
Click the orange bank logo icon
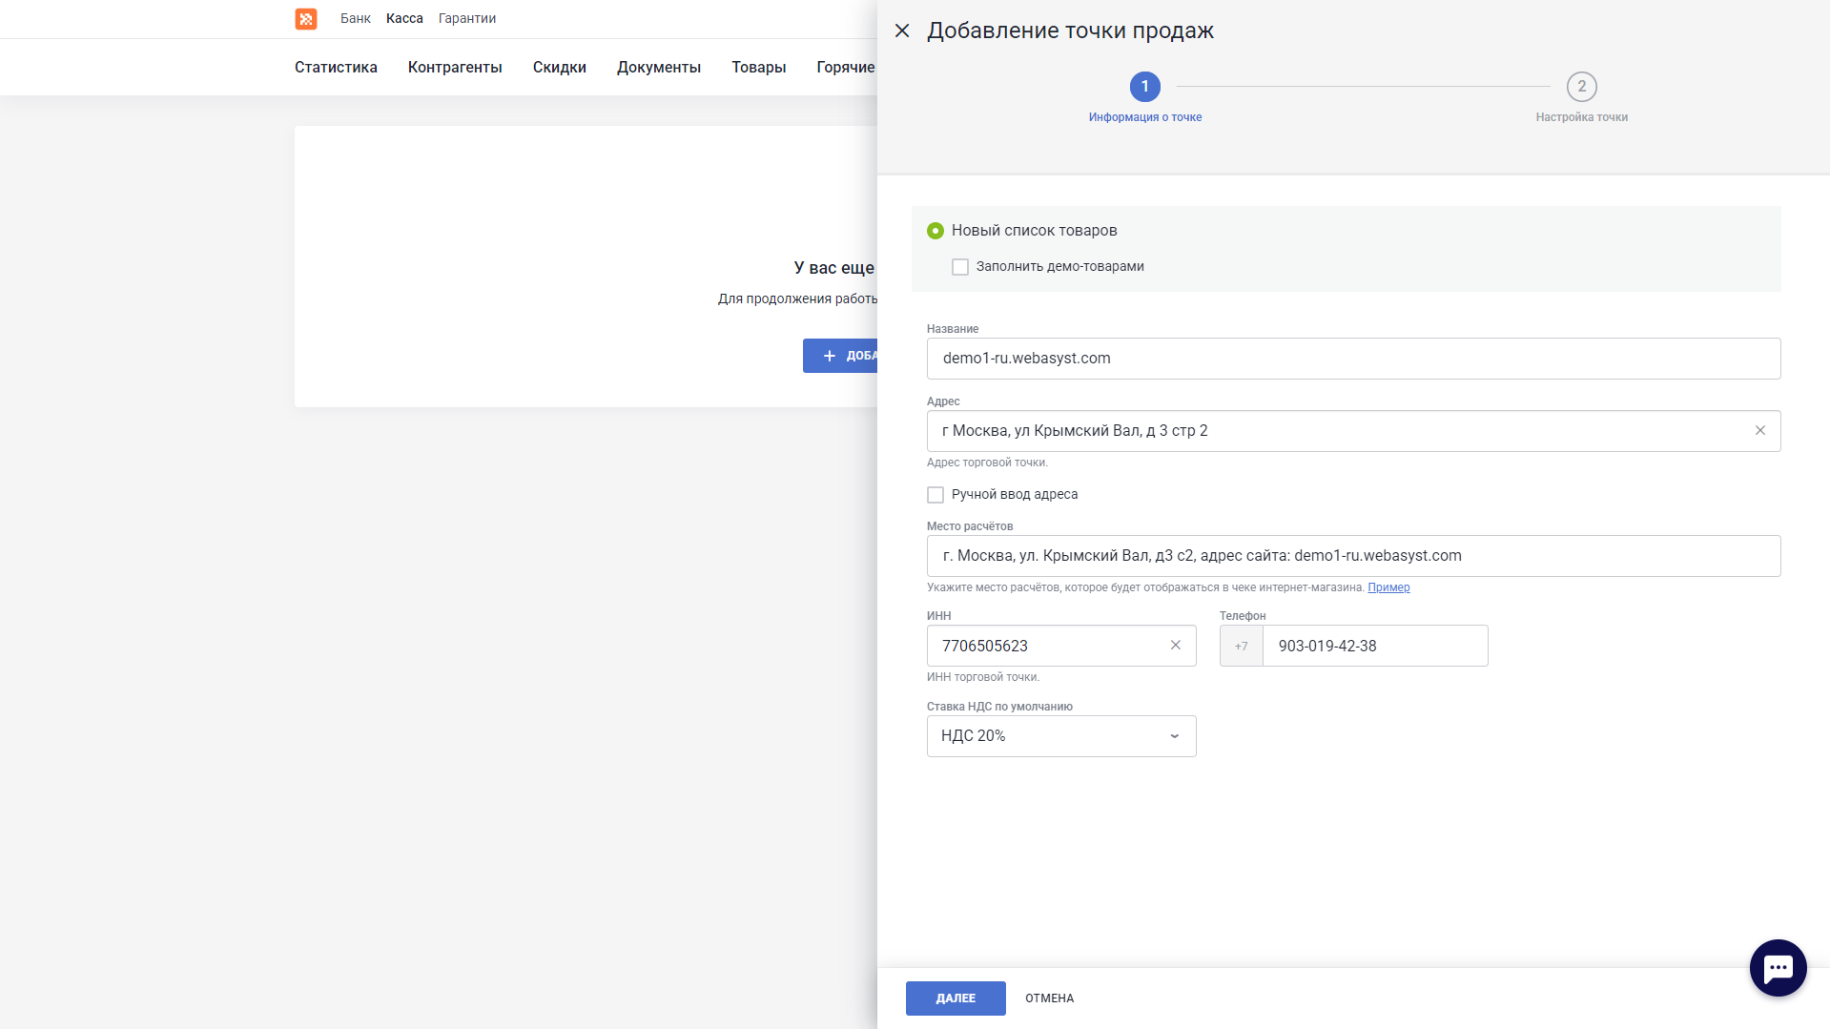pyautogui.click(x=306, y=19)
